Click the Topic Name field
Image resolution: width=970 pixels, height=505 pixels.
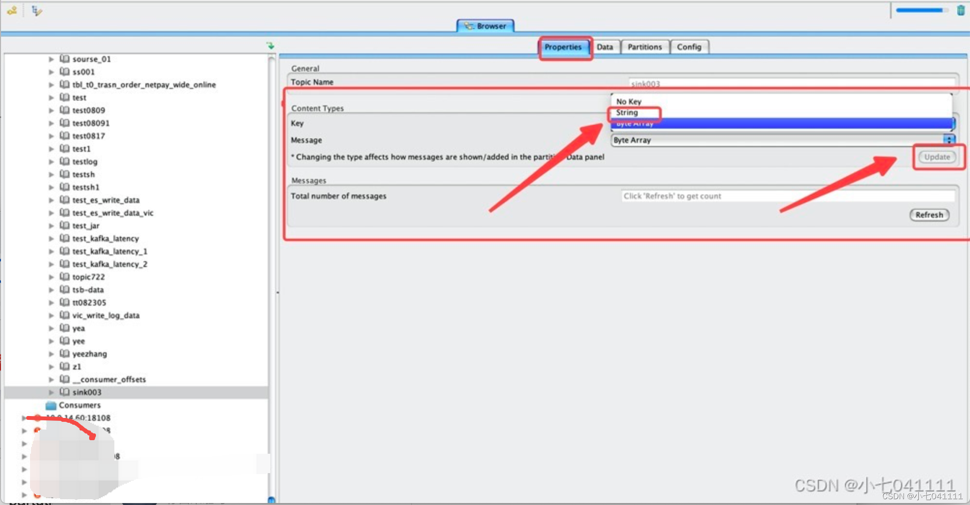pyautogui.click(x=792, y=83)
